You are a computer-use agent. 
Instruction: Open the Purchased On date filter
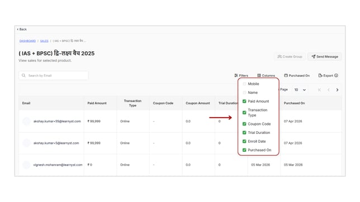click(297, 75)
